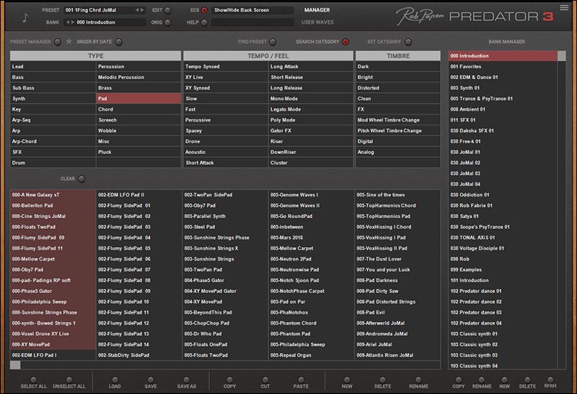Click the preset CUT button

pos(265,380)
